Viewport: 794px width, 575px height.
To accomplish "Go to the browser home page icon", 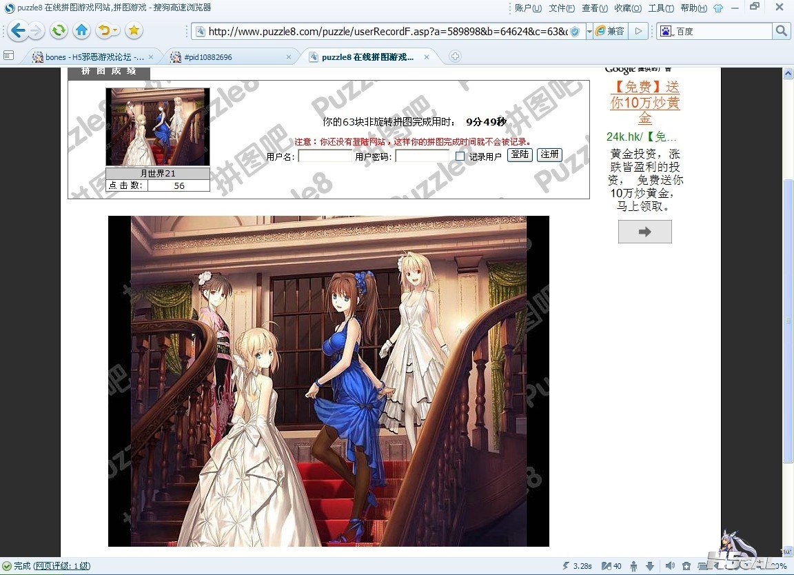I will [81, 30].
